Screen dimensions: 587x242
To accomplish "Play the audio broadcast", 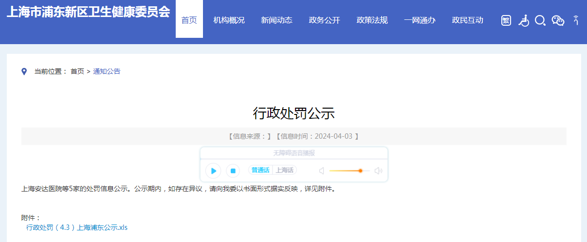I will pos(213,171).
